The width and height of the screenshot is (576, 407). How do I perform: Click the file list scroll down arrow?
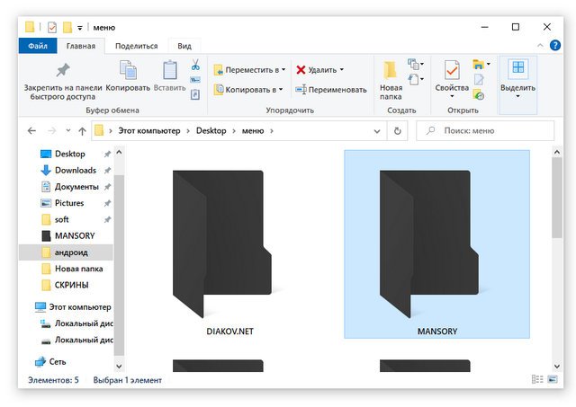pyautogui.click(x=557, y=366)
